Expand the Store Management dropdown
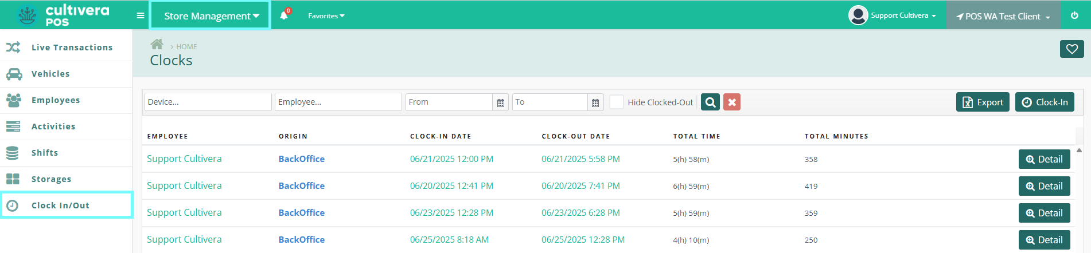The height and width of the screenshot is (253, 1091). pos(211,15)
